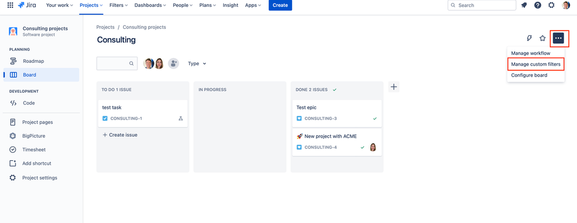Open the Test epic card

[x=337, y=114]
